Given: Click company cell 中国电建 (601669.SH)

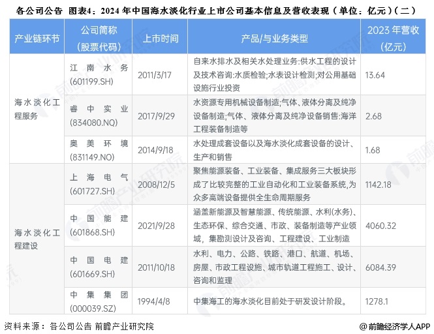Looking at the screenshot, I should [99, 267].
